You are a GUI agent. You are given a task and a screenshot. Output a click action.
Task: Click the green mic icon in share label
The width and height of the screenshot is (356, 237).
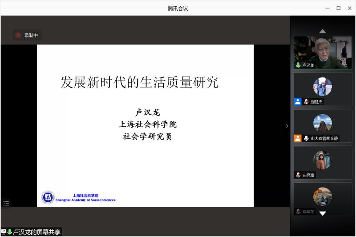click(9, 232)
